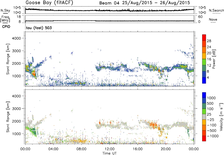Click the '20:00' time tick label
224x155 pixels.
166,149
